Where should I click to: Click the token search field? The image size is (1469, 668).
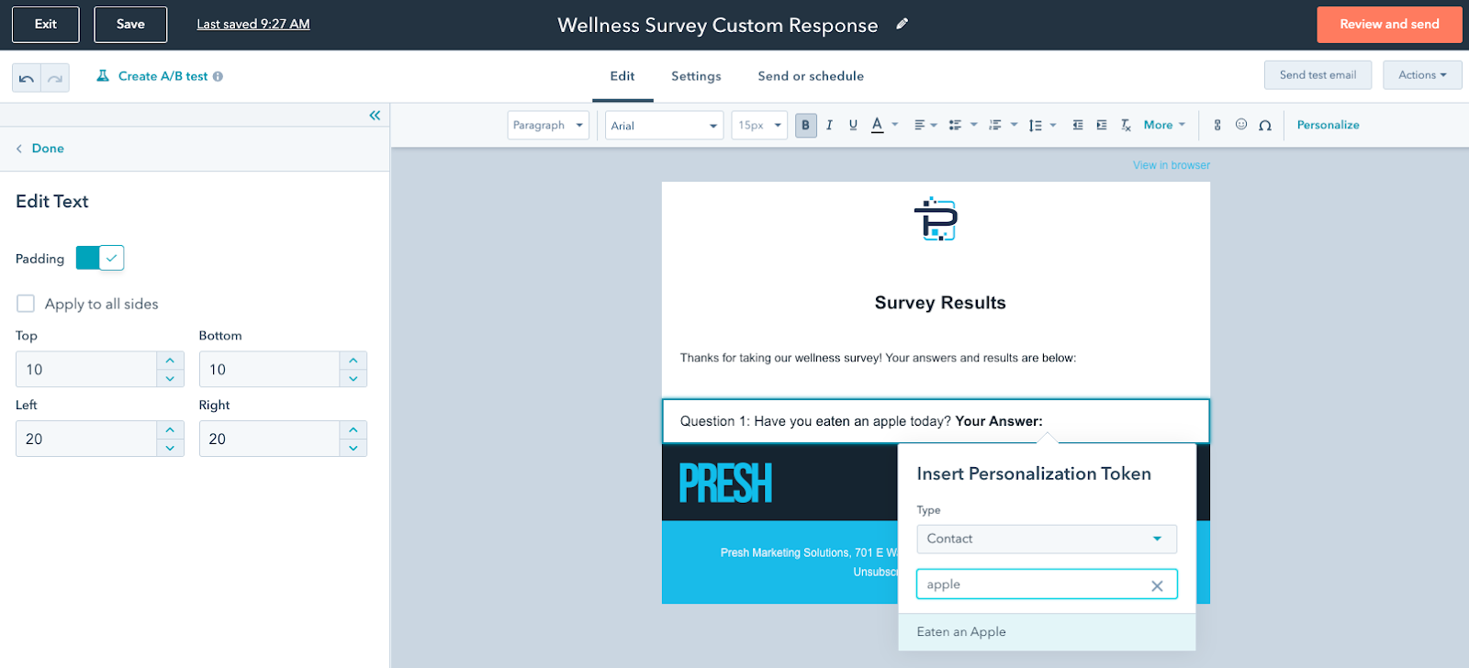(x=1047, y=584)
